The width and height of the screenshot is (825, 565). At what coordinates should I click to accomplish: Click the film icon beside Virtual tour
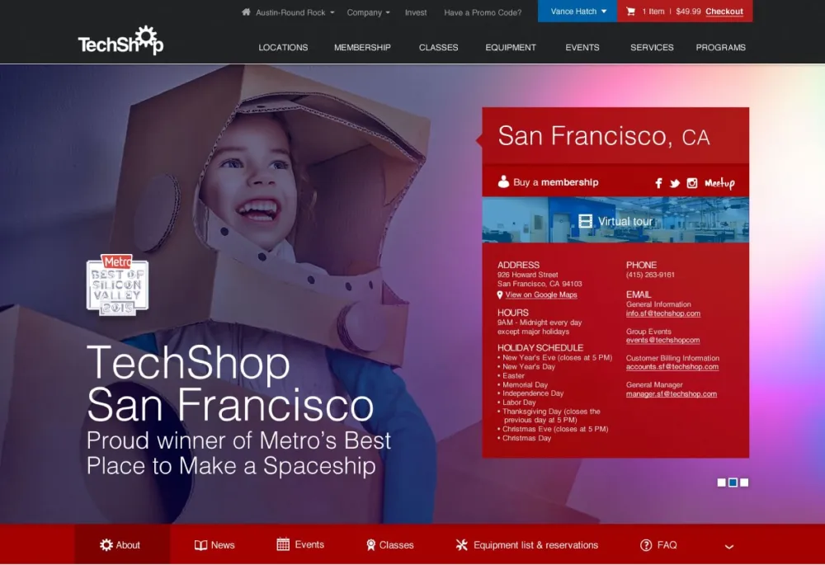(x=585, y=221)
